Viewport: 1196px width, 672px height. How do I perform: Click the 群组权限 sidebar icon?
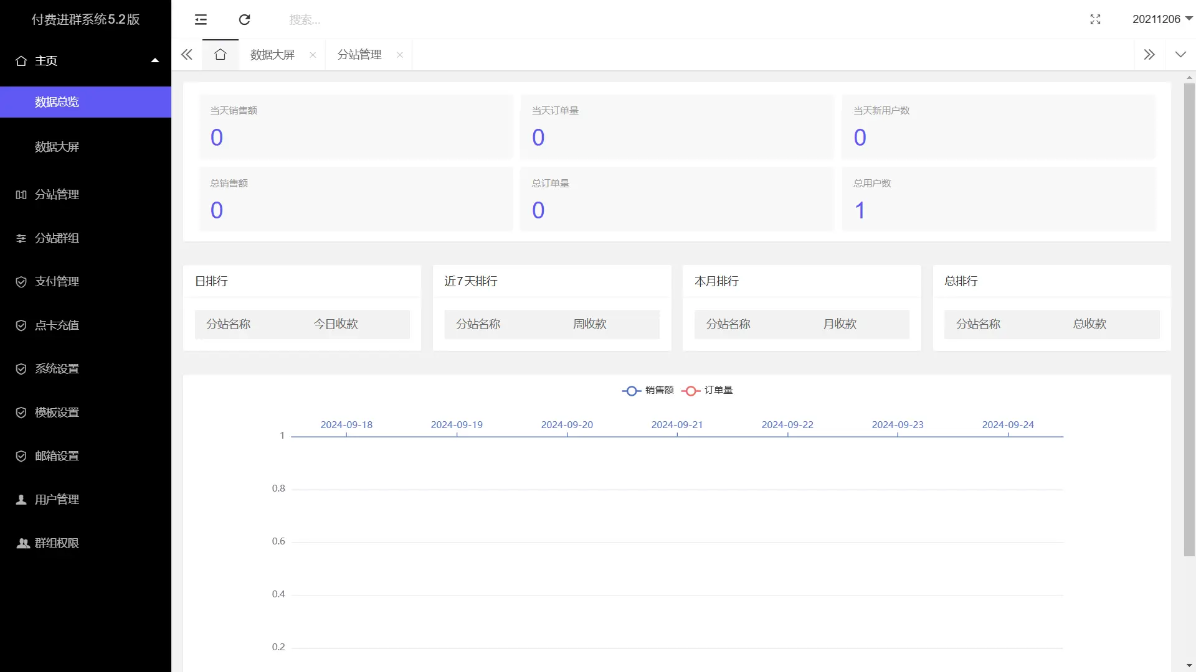click(x=22, y=543)
